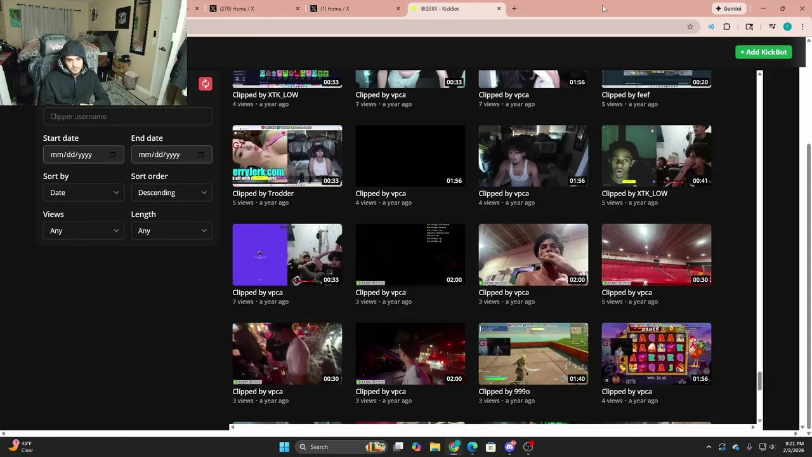Open the crowded party thumbnail 00:30

(287, 354)
